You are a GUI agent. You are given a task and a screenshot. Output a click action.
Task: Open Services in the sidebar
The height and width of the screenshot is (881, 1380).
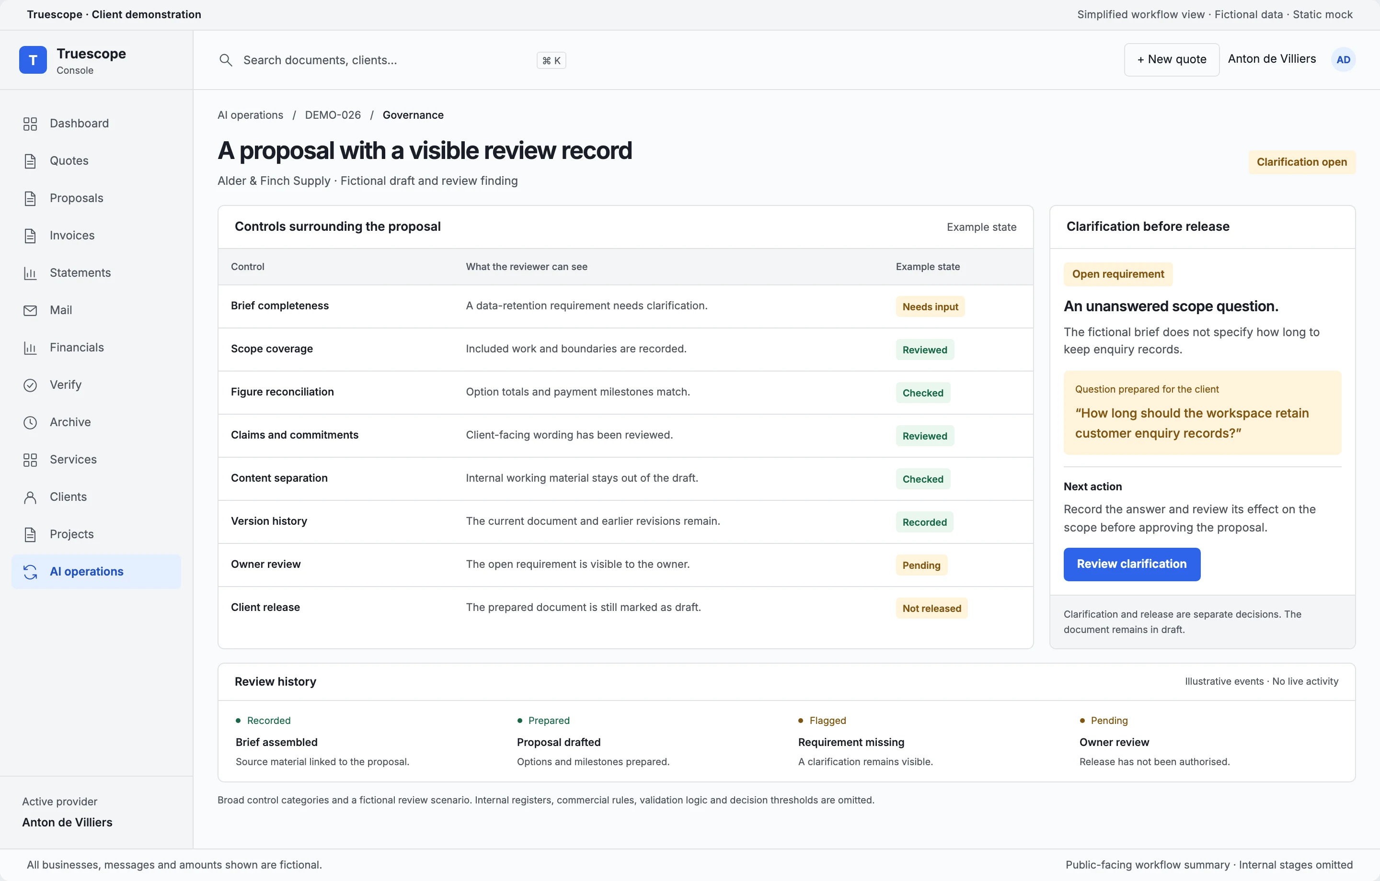(x=96, y=459)
